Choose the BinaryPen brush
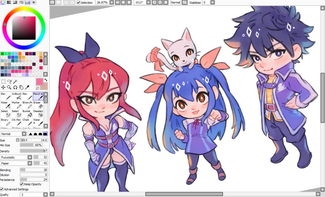The height and width of the screenshot is (197, 325). [27, 105]
